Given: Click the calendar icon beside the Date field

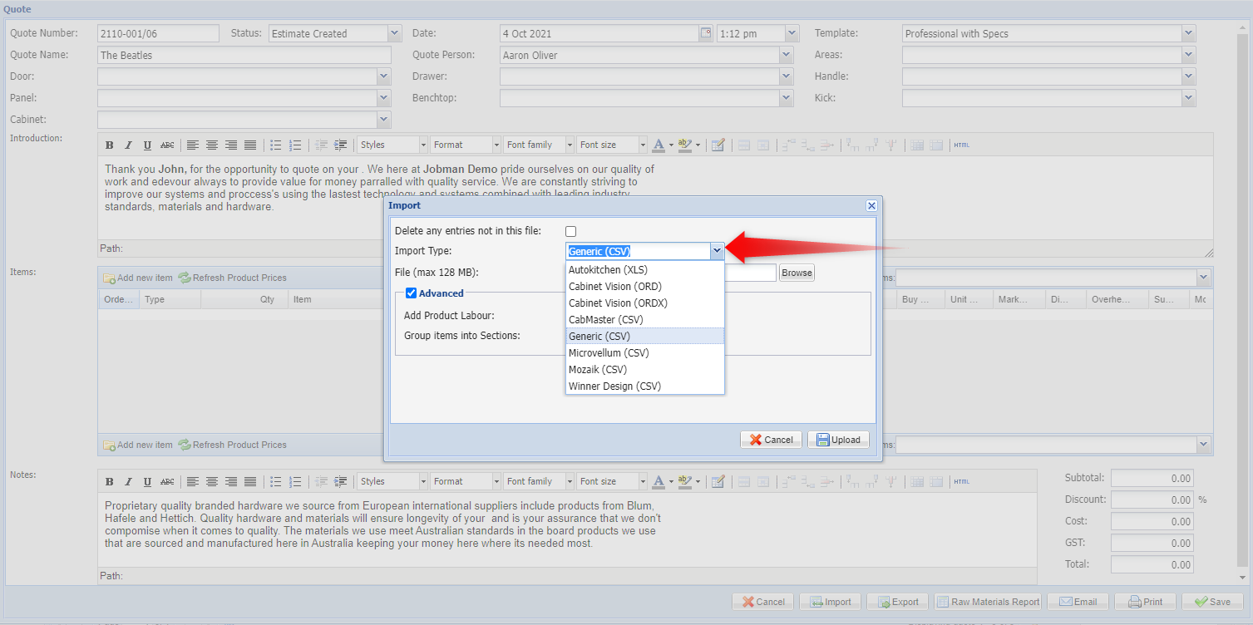Looking at the screenshot, I should coord(706,33).
